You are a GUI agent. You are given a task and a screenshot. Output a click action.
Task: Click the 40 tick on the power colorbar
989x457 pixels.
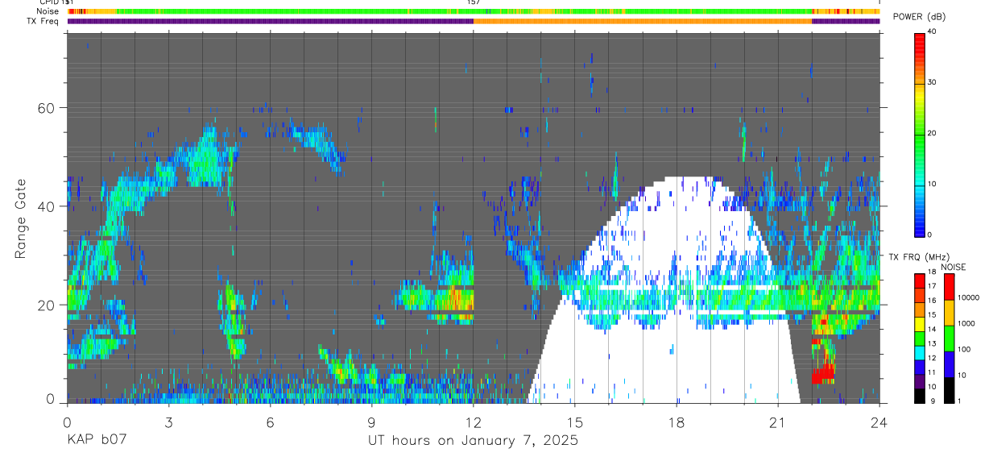pyautogui.click(x=930, y=31)
